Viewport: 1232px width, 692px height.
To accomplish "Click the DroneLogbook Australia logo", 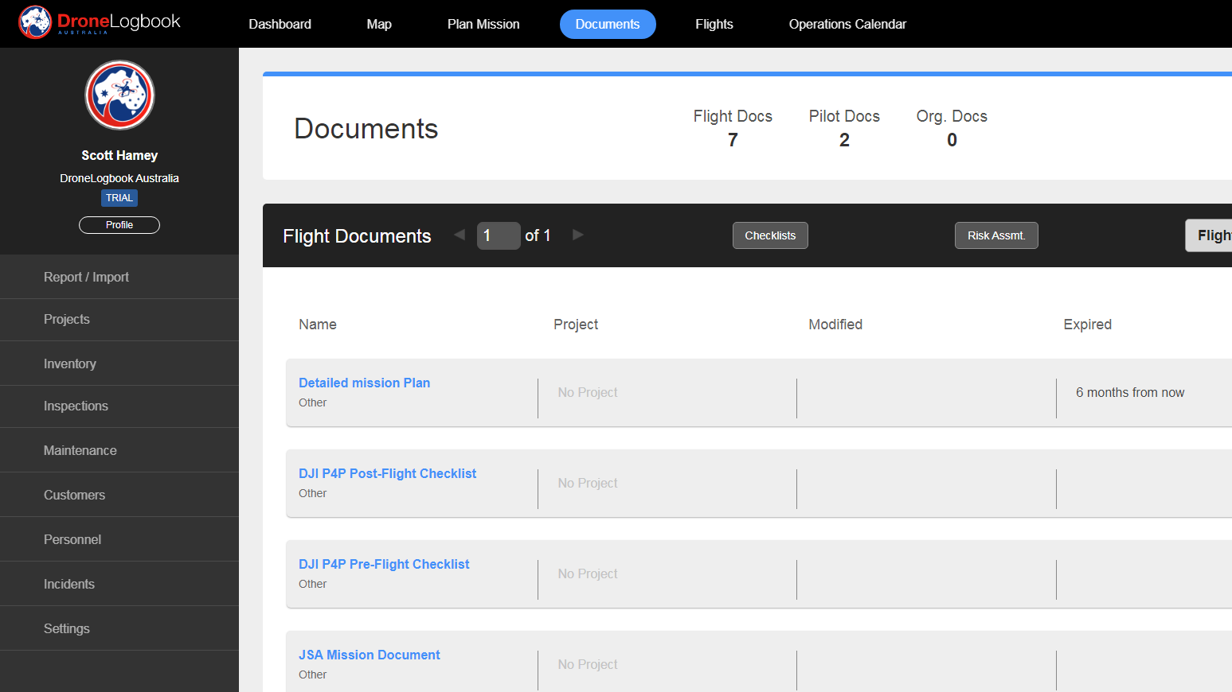I will point(100,22).
